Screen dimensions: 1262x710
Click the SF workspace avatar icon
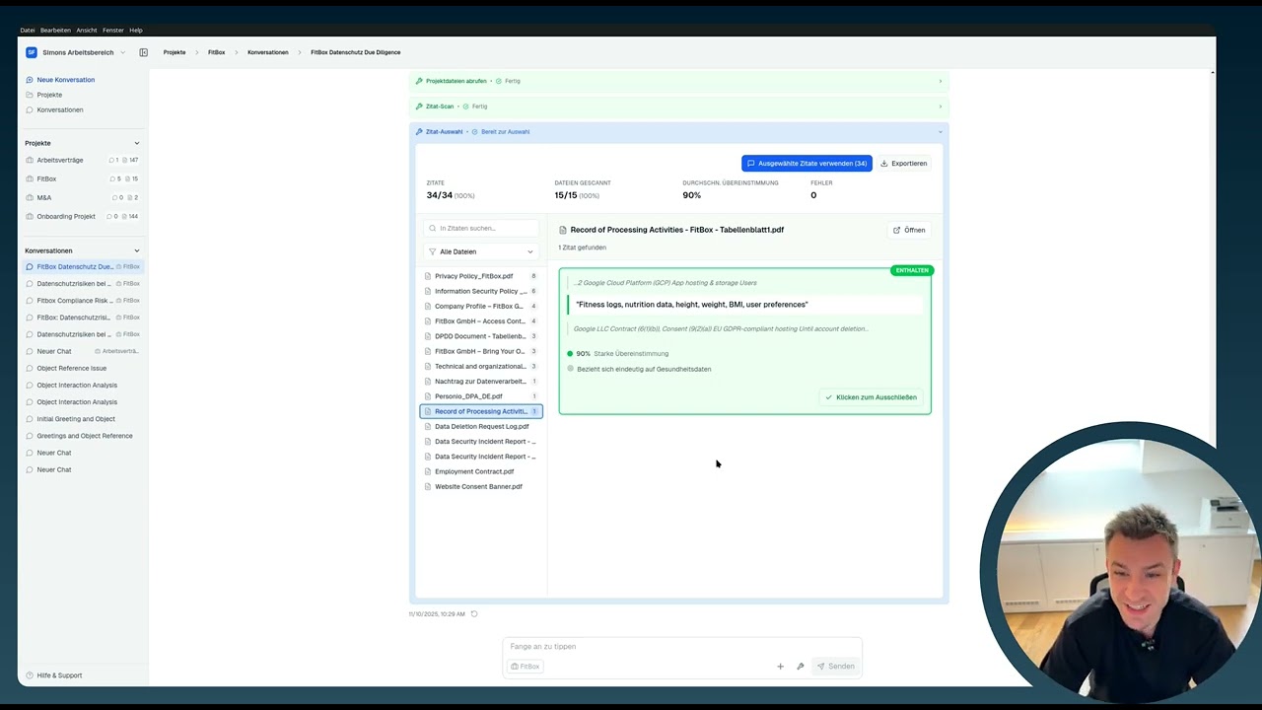tap(32, 52)
